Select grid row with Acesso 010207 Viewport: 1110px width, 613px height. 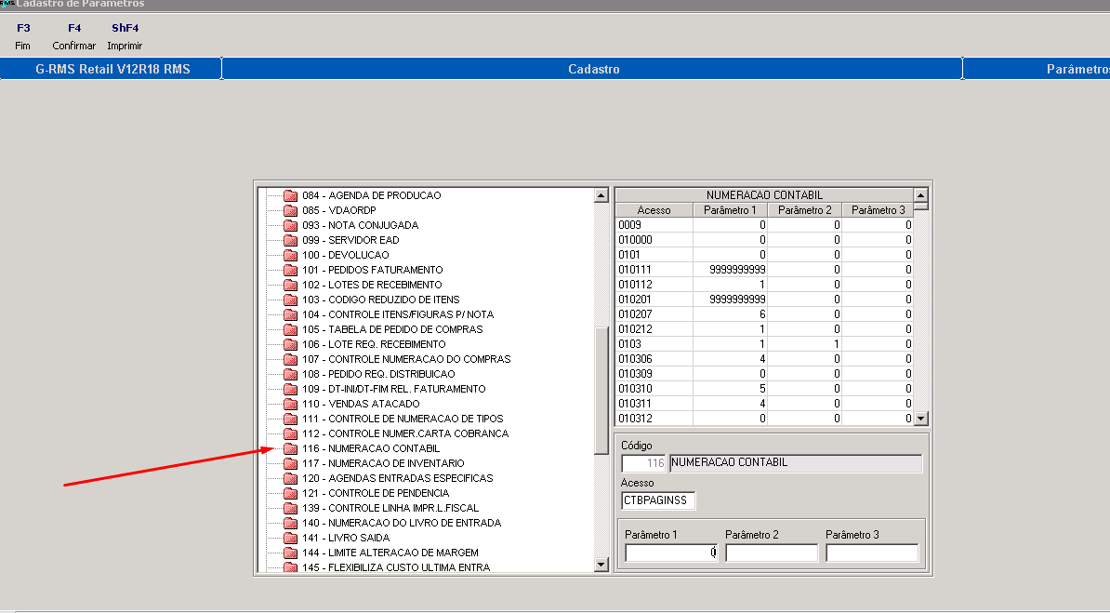point(764,314)
